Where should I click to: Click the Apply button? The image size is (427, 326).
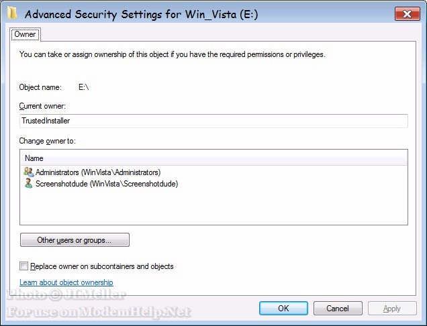click(391, 309)
